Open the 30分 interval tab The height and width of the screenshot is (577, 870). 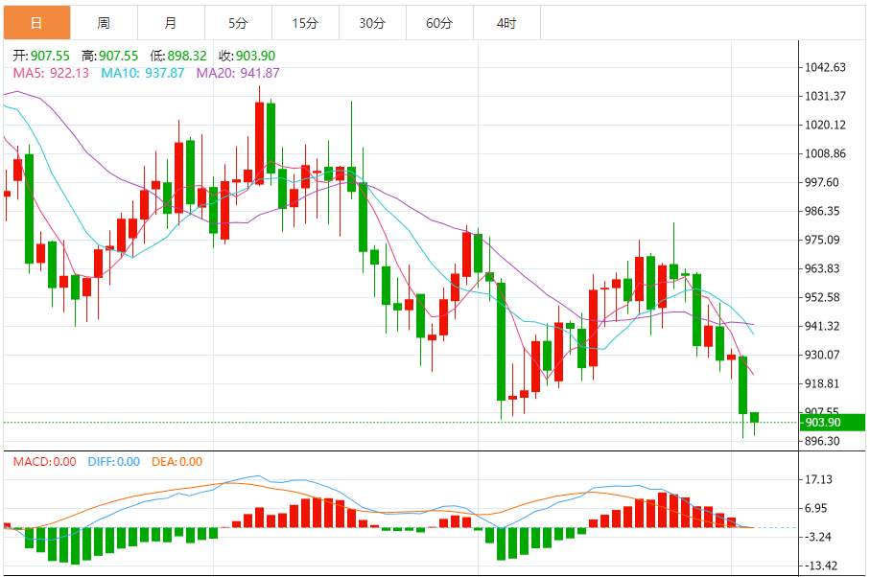[372, 23]
